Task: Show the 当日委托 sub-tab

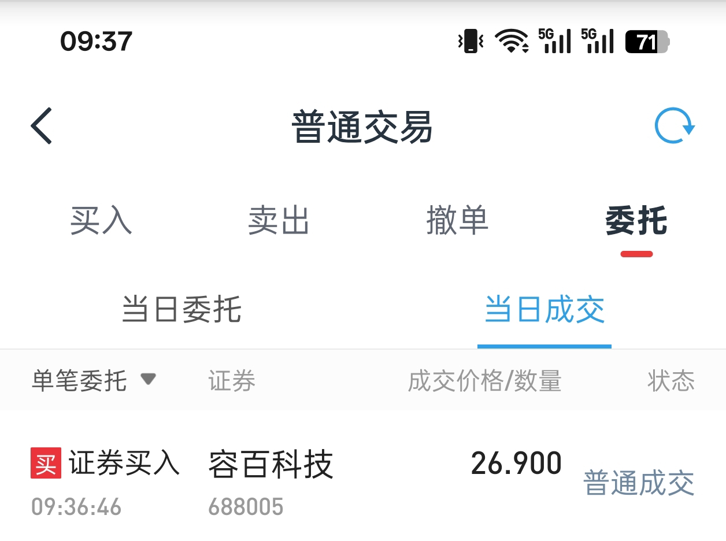Action: click(x=181, y=309)
